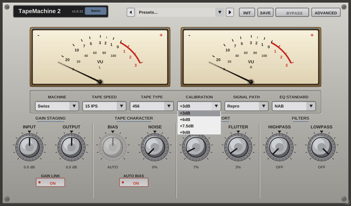The height and width of the screenshot is (206, 351).
Task: Click the GAIN STAGING section heading
Action: (x=51, y=118)
